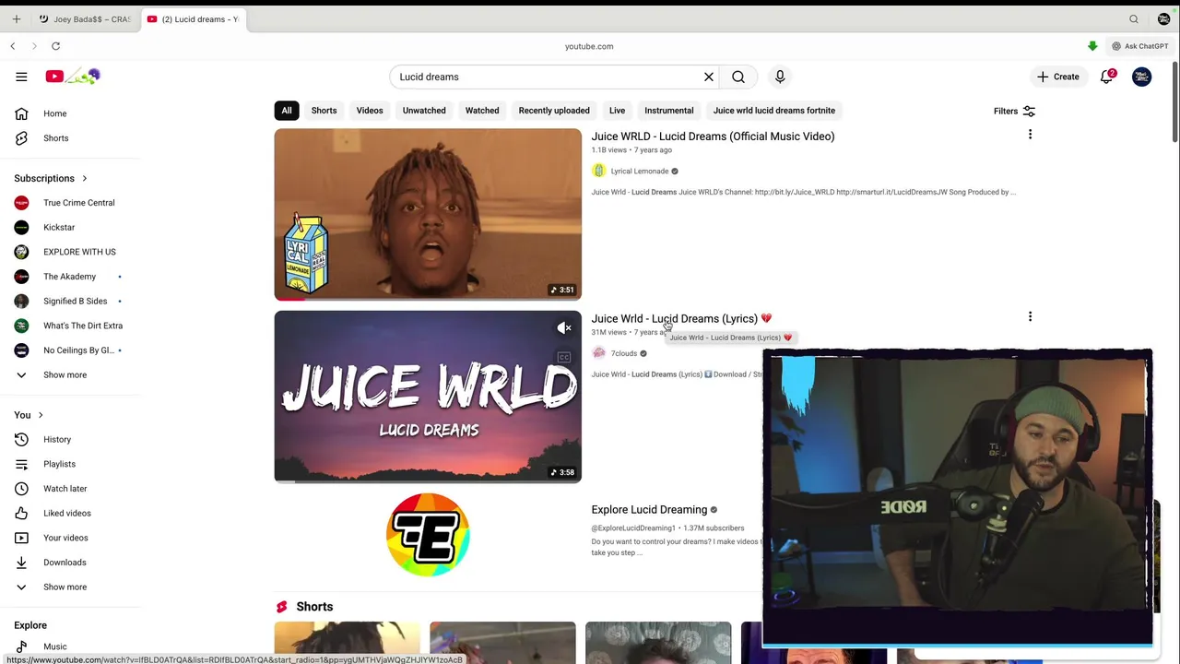Open Ask ChatGPT extension
The width and height of the screenshot is (1180, 664).
coord(1140,46)
